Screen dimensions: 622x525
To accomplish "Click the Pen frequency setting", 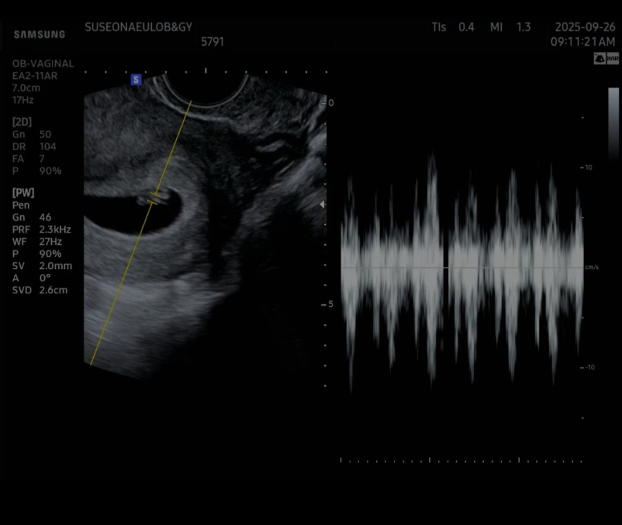I will 21,205.
